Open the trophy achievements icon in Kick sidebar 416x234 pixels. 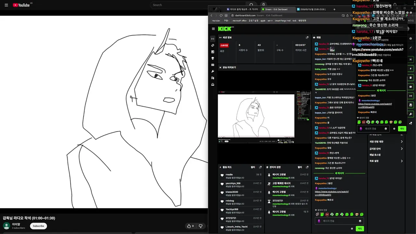(x=213, y=58)
